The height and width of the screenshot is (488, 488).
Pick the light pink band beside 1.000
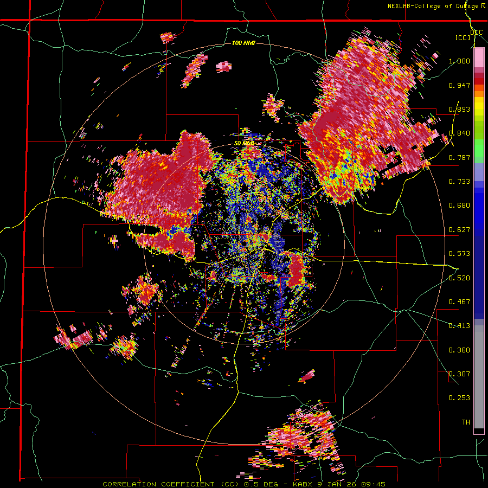click(x=479, y=58)
